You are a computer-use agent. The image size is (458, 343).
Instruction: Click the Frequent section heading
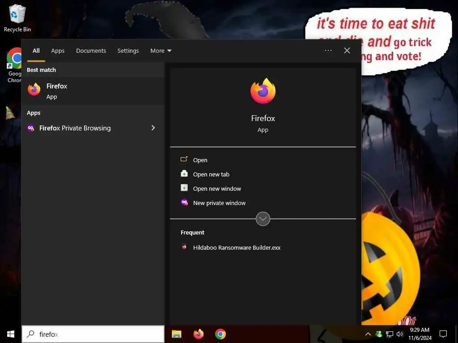click(x=192, y=232)
